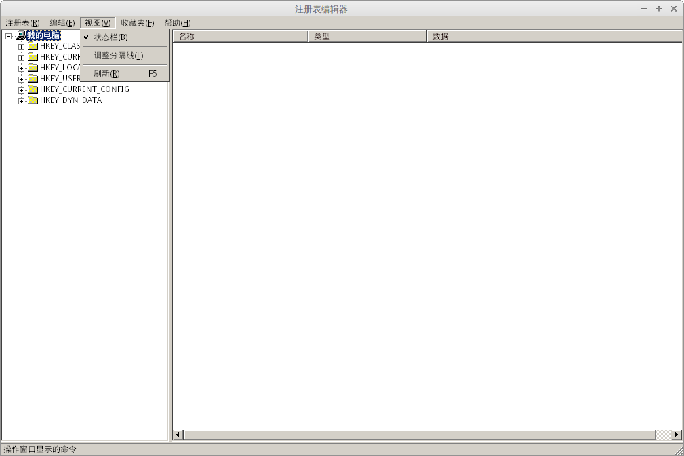The height and width of the screenshot is (456, 684).
Task: Click the HKEY_LOCAL_MACHINE folder icon
Action: pyautogui.click(x=33, y=68)
